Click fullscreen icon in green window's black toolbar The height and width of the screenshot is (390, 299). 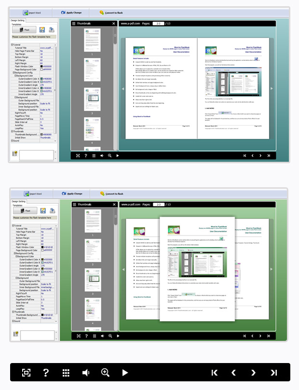(79, 336)
